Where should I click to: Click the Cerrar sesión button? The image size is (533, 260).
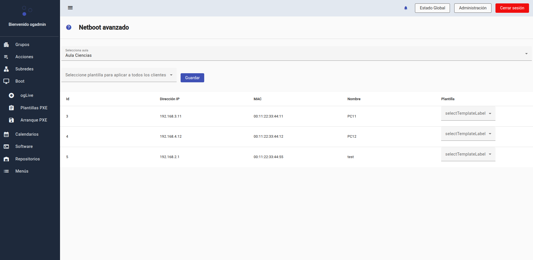pyautogui.click(x=512, y=8)
